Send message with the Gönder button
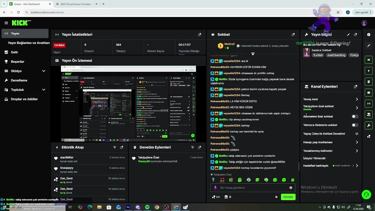375x211 pixels. (x=288, y=197)
